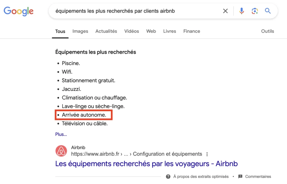The image size is (287, 184).
Task: Click the Google logo
Action: [18, 11]
